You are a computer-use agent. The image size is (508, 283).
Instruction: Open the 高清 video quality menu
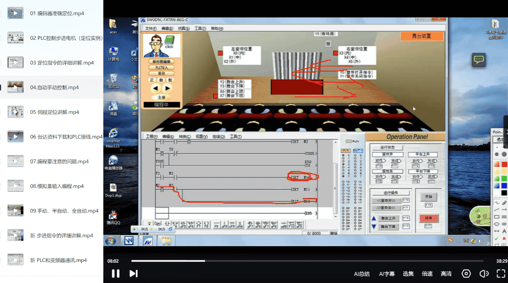click(x=446, y=274)
